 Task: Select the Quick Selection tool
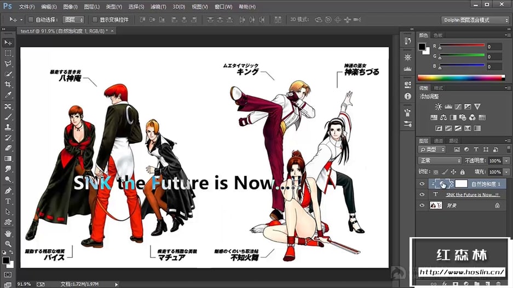point(8,74)
